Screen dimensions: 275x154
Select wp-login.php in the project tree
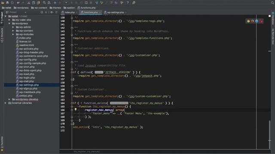pyautogui.click(x=27, y=78)
